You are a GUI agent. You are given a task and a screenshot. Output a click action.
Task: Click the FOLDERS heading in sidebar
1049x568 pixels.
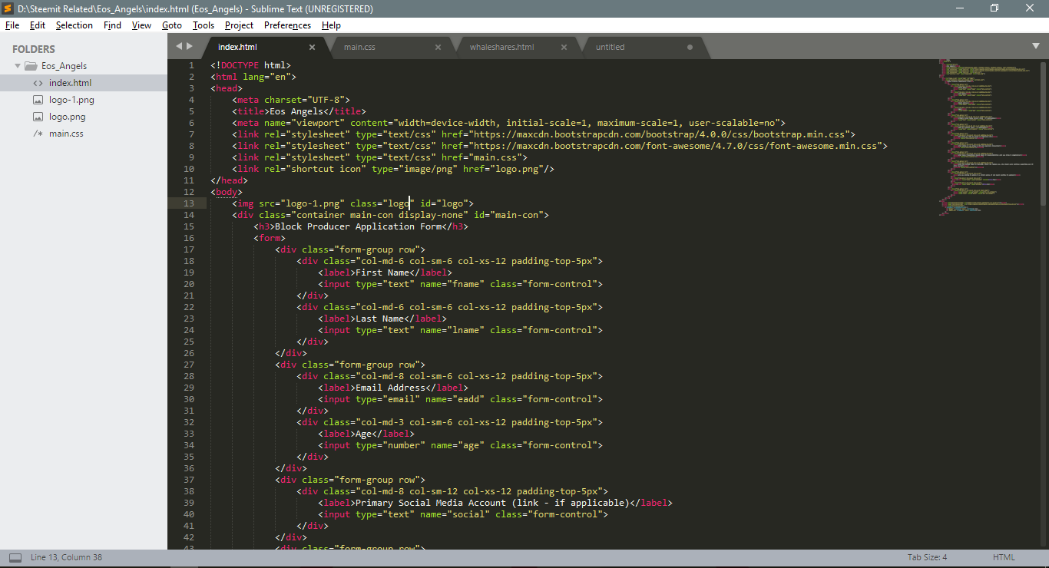click(x=34, y=49)
